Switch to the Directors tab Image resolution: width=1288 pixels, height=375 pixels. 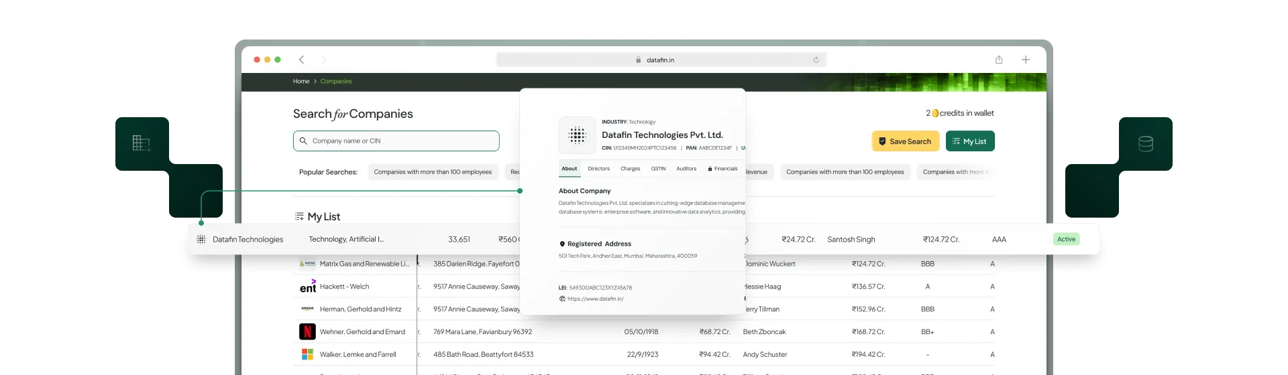coord(599,169)
